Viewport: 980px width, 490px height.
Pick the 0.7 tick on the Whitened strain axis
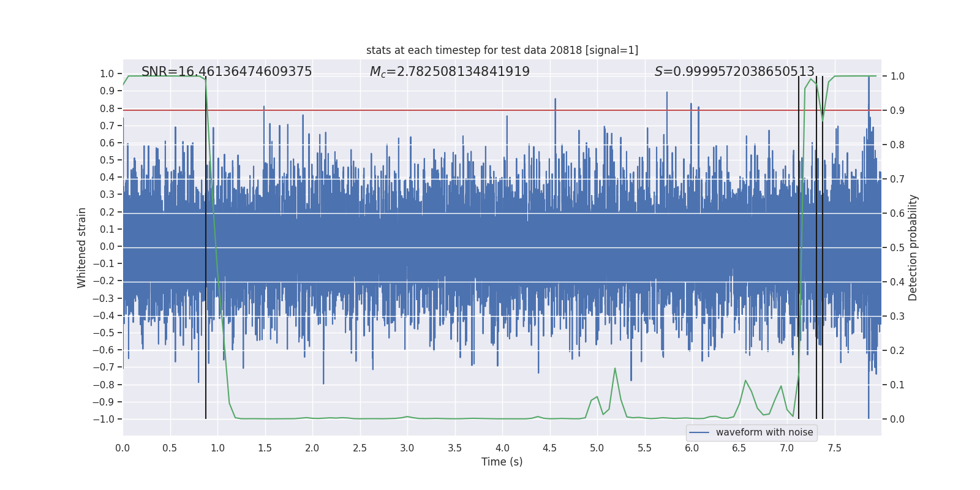[x=107, y=126]
